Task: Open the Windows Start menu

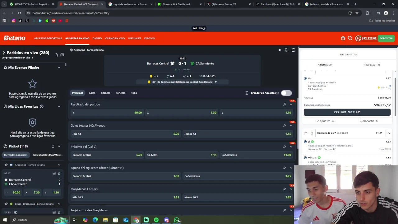Action: (x=5, y=220)
